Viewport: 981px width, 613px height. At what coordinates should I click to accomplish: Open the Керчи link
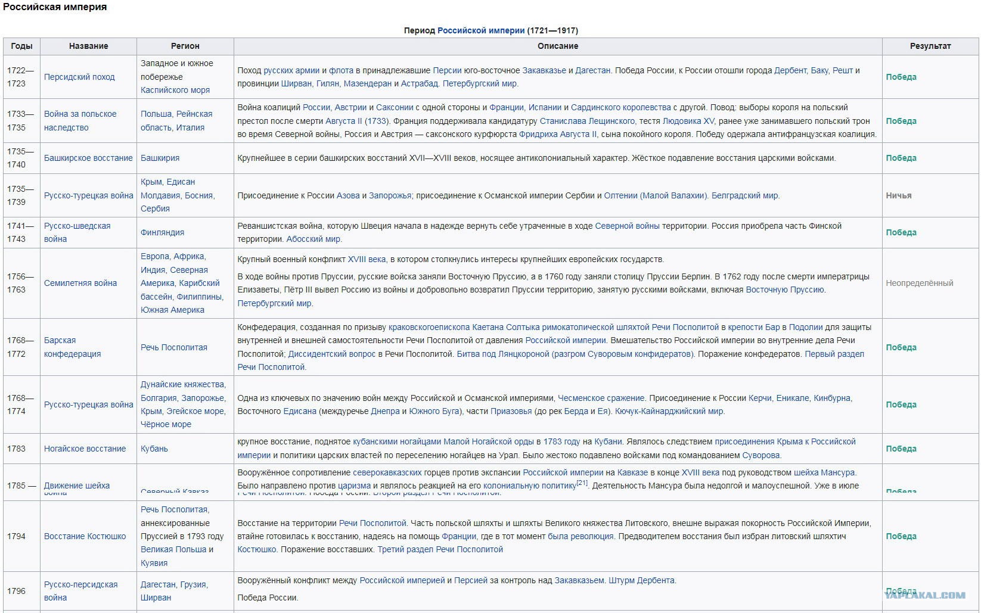pyautogui.click(x=760, y=398)
